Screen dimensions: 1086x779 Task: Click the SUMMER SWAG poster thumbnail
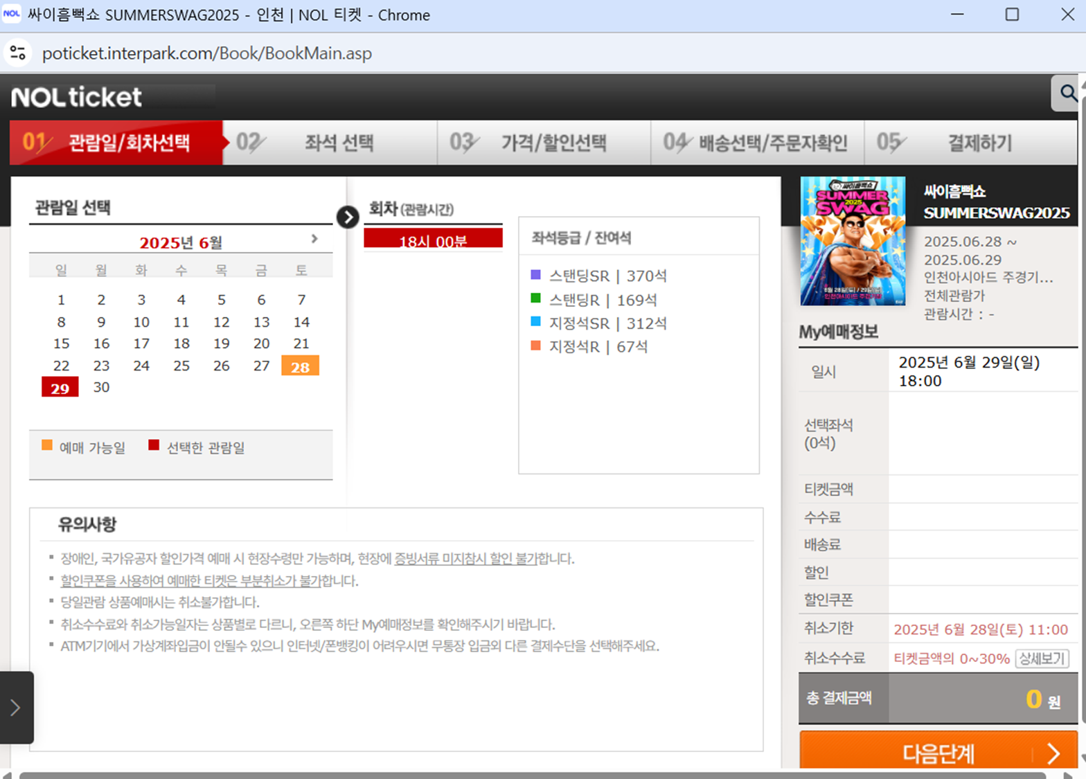coord(853,241)
